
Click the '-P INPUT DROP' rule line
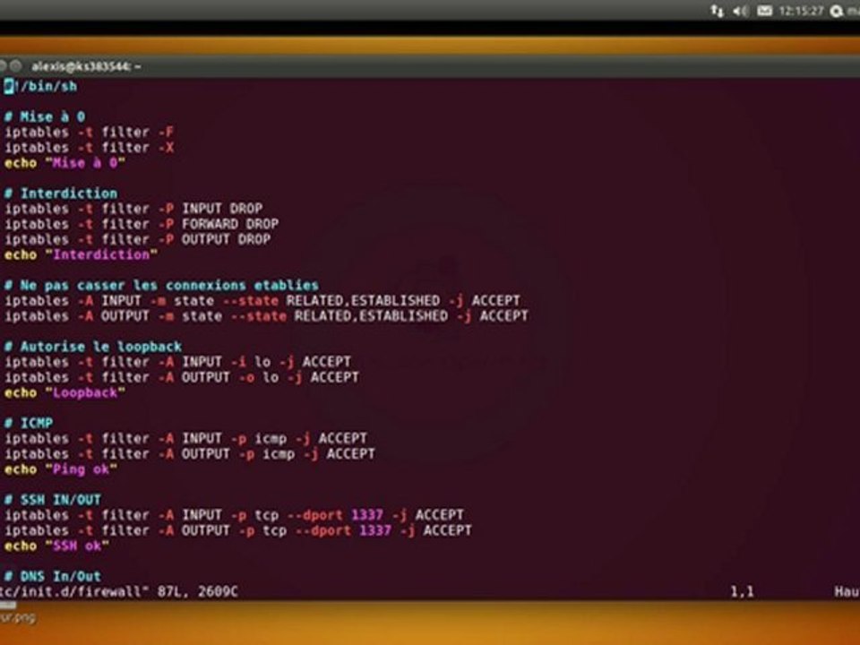[x=133, y=209]
